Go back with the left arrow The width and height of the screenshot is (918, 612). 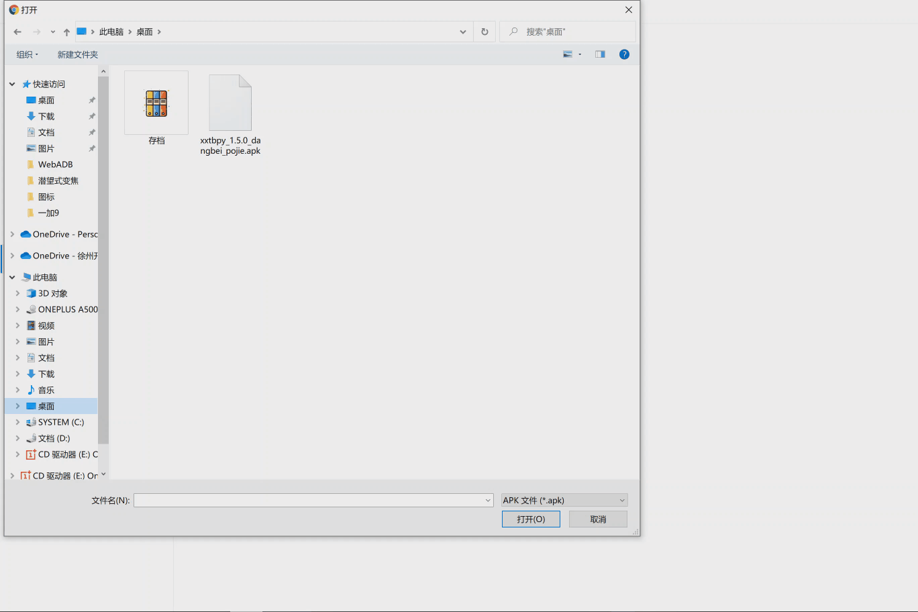[x=17, y=32]
